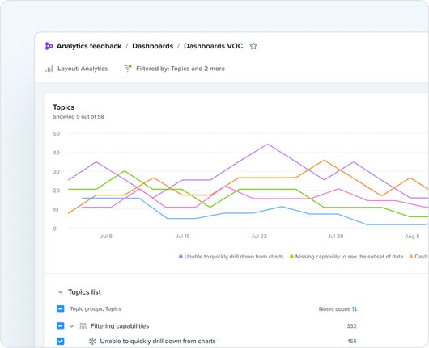Click the Notes count column header
This screenshot has height=348, width=429.
(334, 309)
